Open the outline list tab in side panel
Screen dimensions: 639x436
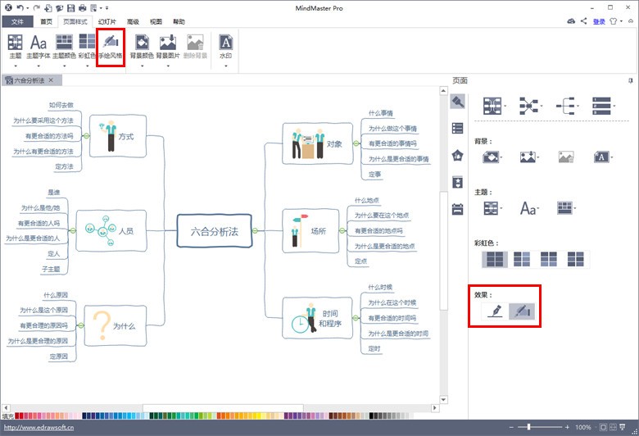pos(458,129)
